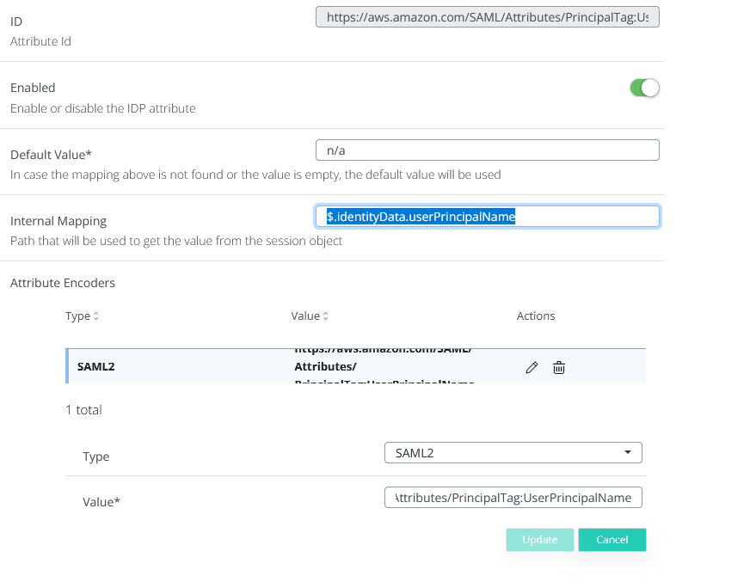756x582 pixels.
Task: Select the SAML2 row in encoders table
Action: click(x=172, y=367)
